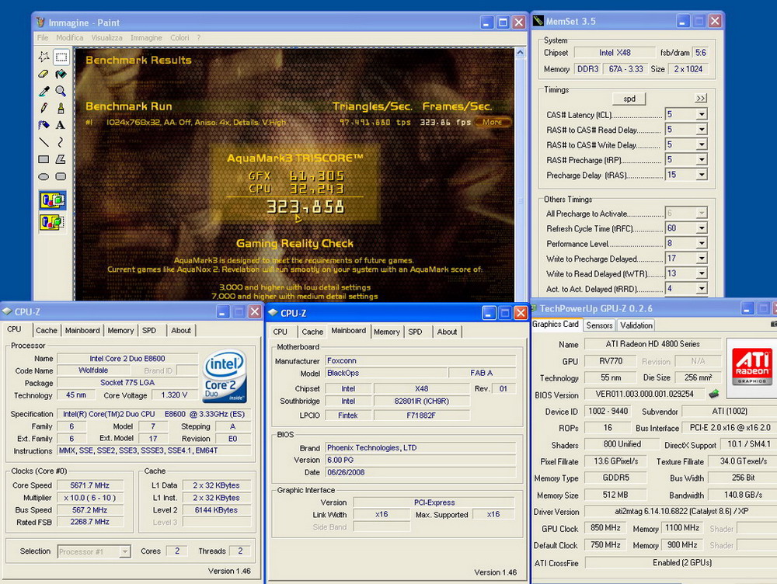Choose the transparent selection mode option
This screenshot has width=777, height=584.
[x=53, y=222]
